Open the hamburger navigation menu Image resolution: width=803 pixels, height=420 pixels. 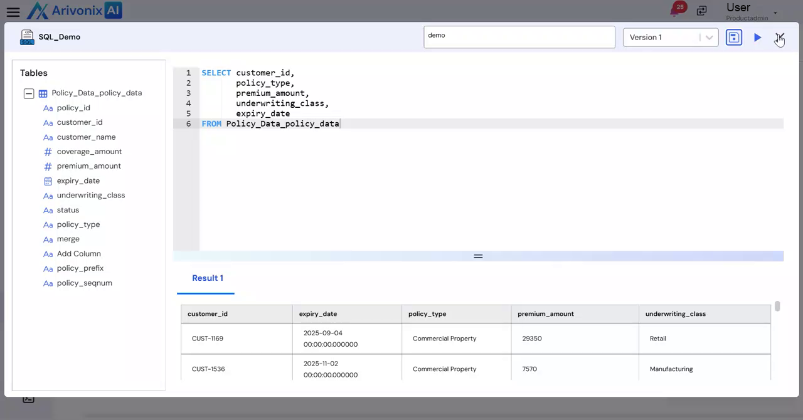click(13, 12)
